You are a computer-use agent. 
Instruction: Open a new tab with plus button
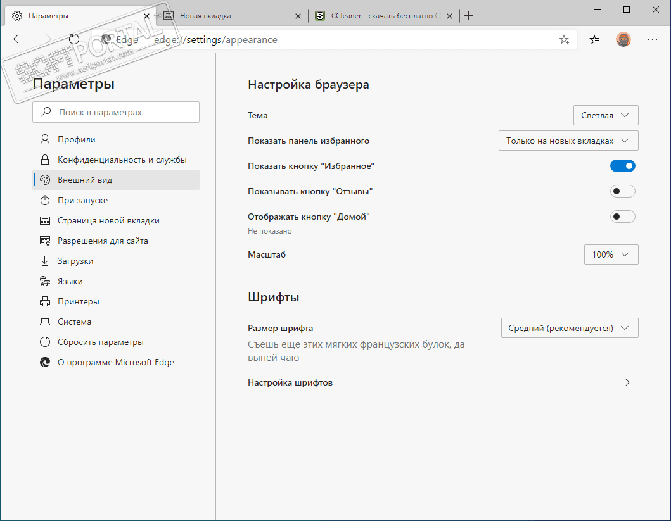click(x=469, y=16)
